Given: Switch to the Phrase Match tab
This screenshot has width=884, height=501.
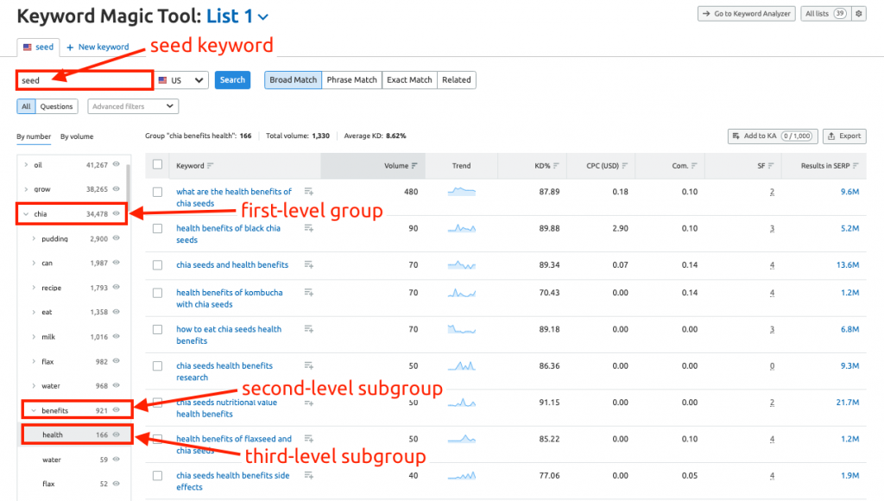Looking at the screenshot, I should click(x=351, y=80).
